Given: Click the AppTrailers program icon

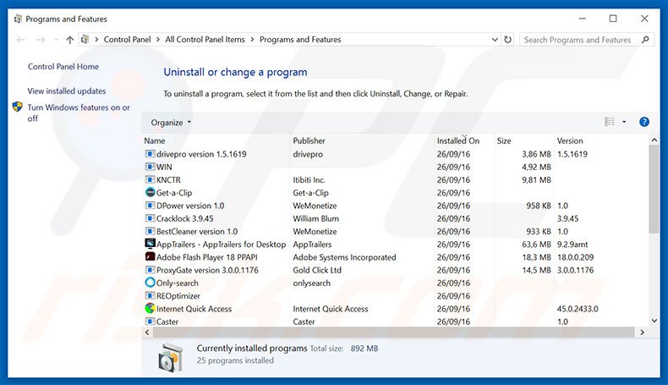Looking at the screenshot, I should pos(150,244).
